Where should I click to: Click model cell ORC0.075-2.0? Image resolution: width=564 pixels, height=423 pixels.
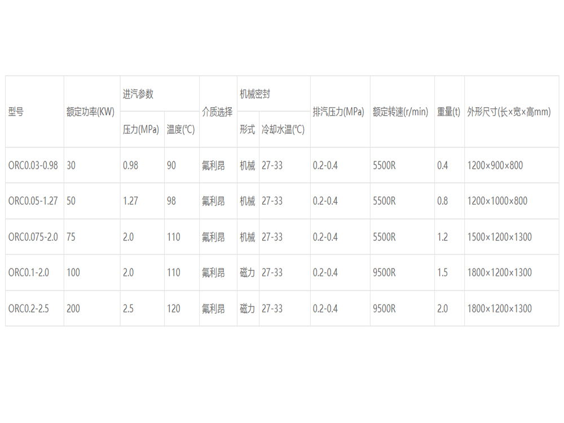point(33,237)
